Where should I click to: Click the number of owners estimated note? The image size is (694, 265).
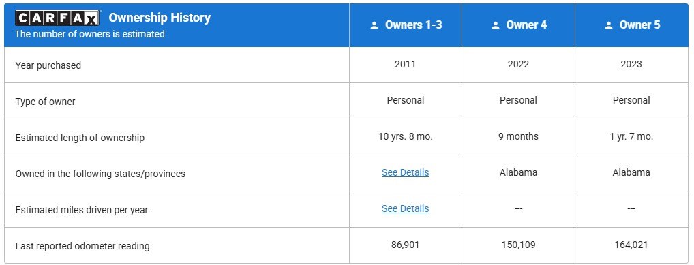point(90,34)
